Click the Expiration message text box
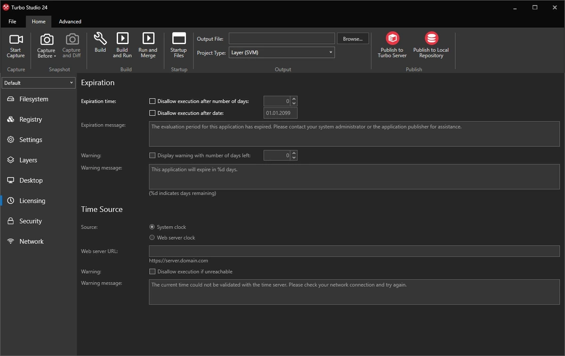 tap(354, 134)
